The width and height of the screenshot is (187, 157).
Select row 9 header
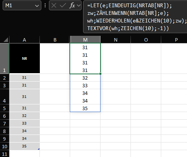5,139
